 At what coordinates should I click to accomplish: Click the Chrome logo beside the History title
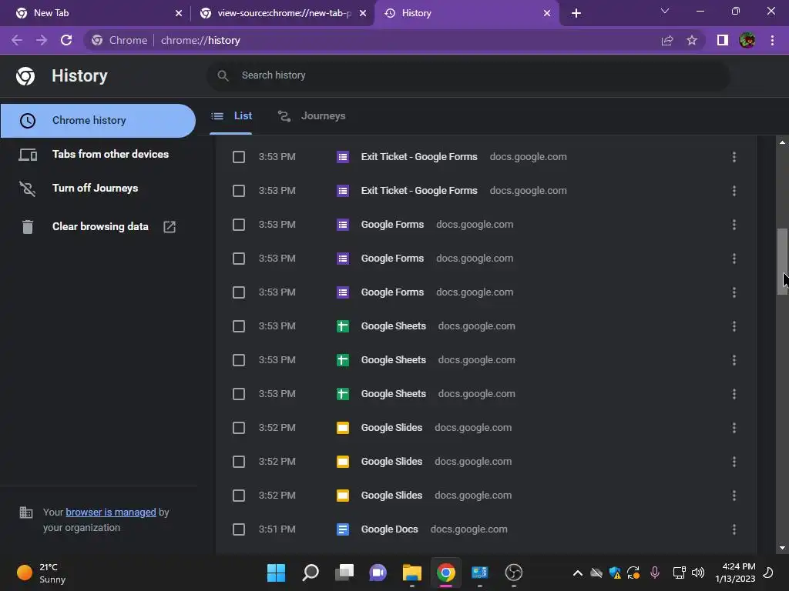tap(25, 76)
